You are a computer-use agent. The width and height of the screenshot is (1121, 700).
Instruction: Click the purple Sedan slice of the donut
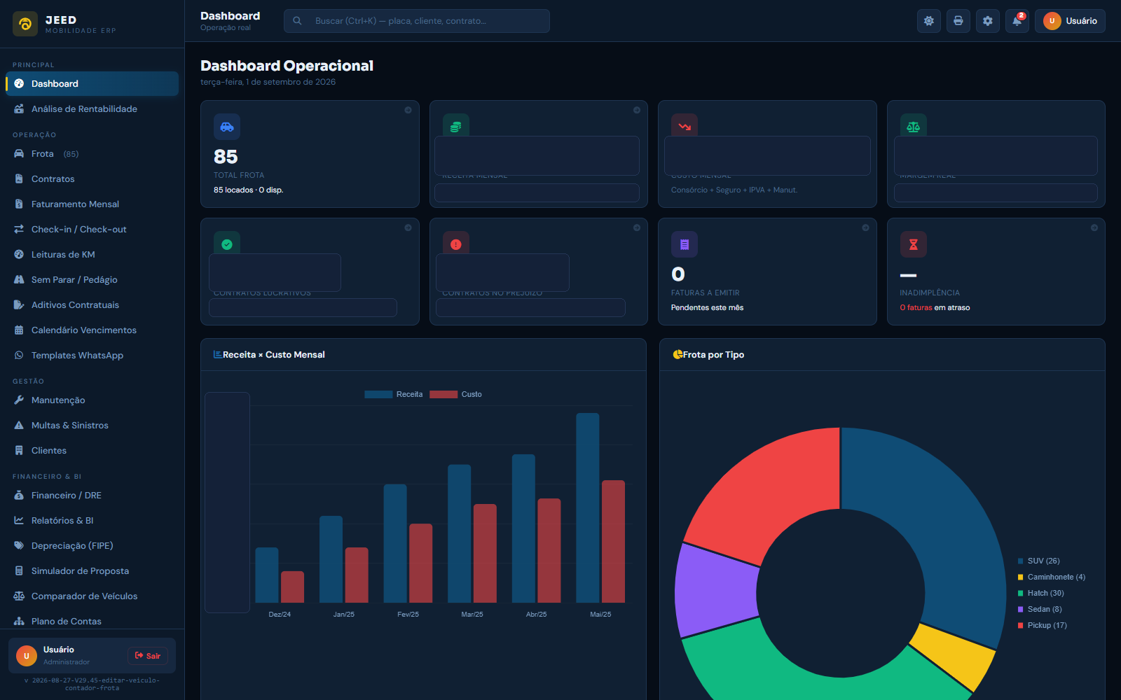[x=716, y=591]
